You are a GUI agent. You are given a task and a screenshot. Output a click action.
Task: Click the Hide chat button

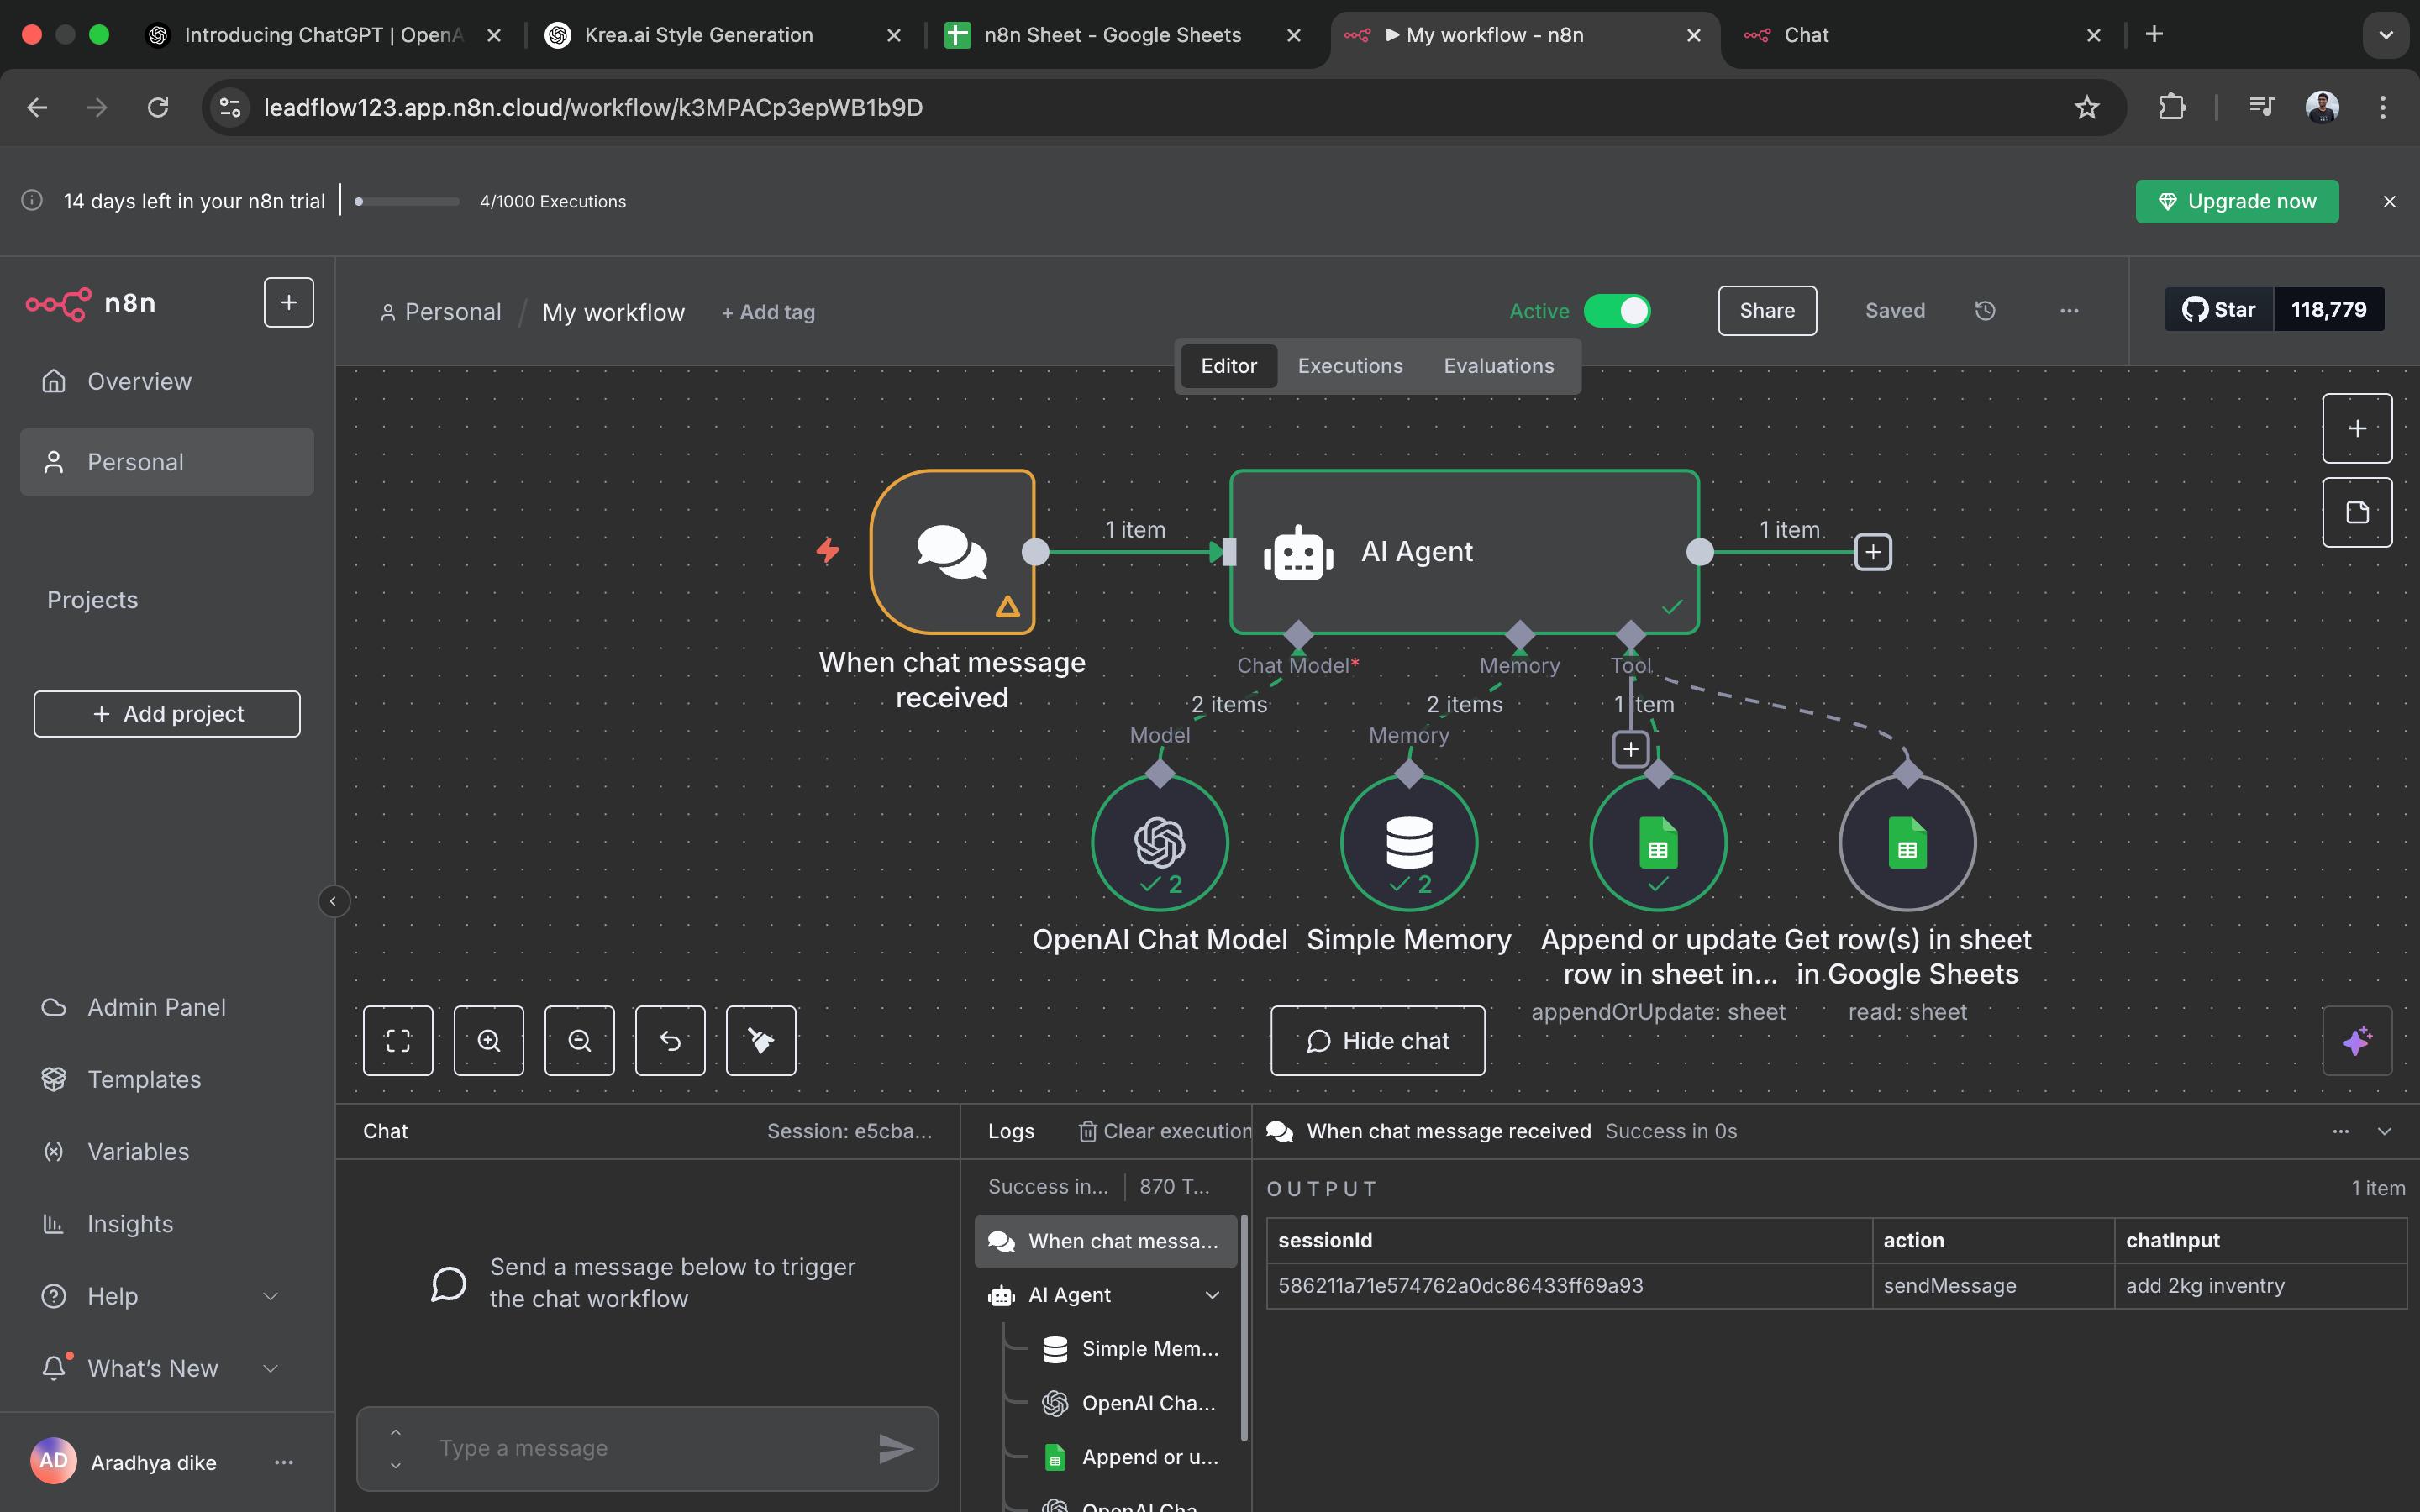(1377, 1041)
